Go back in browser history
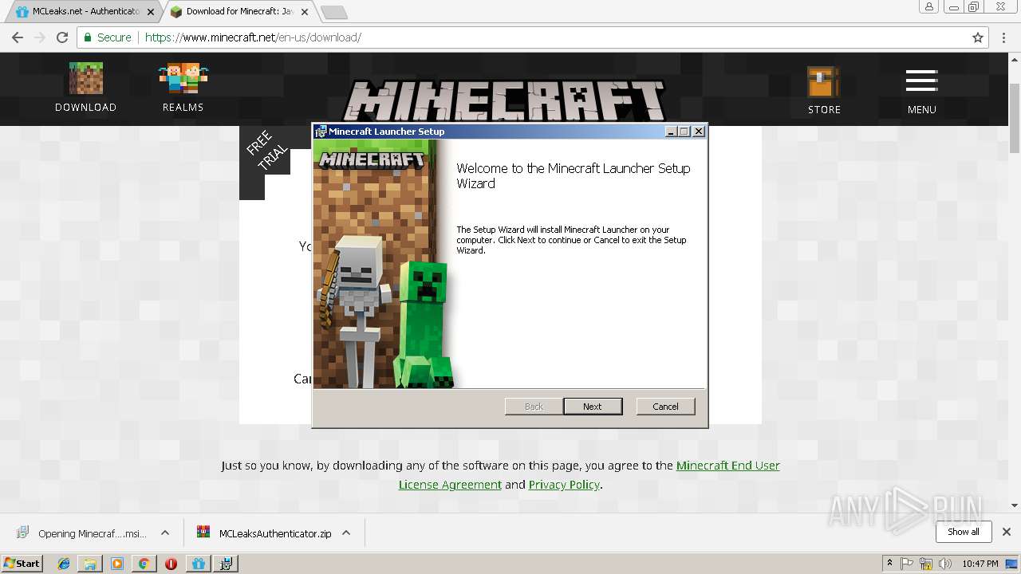 [18, 37]
